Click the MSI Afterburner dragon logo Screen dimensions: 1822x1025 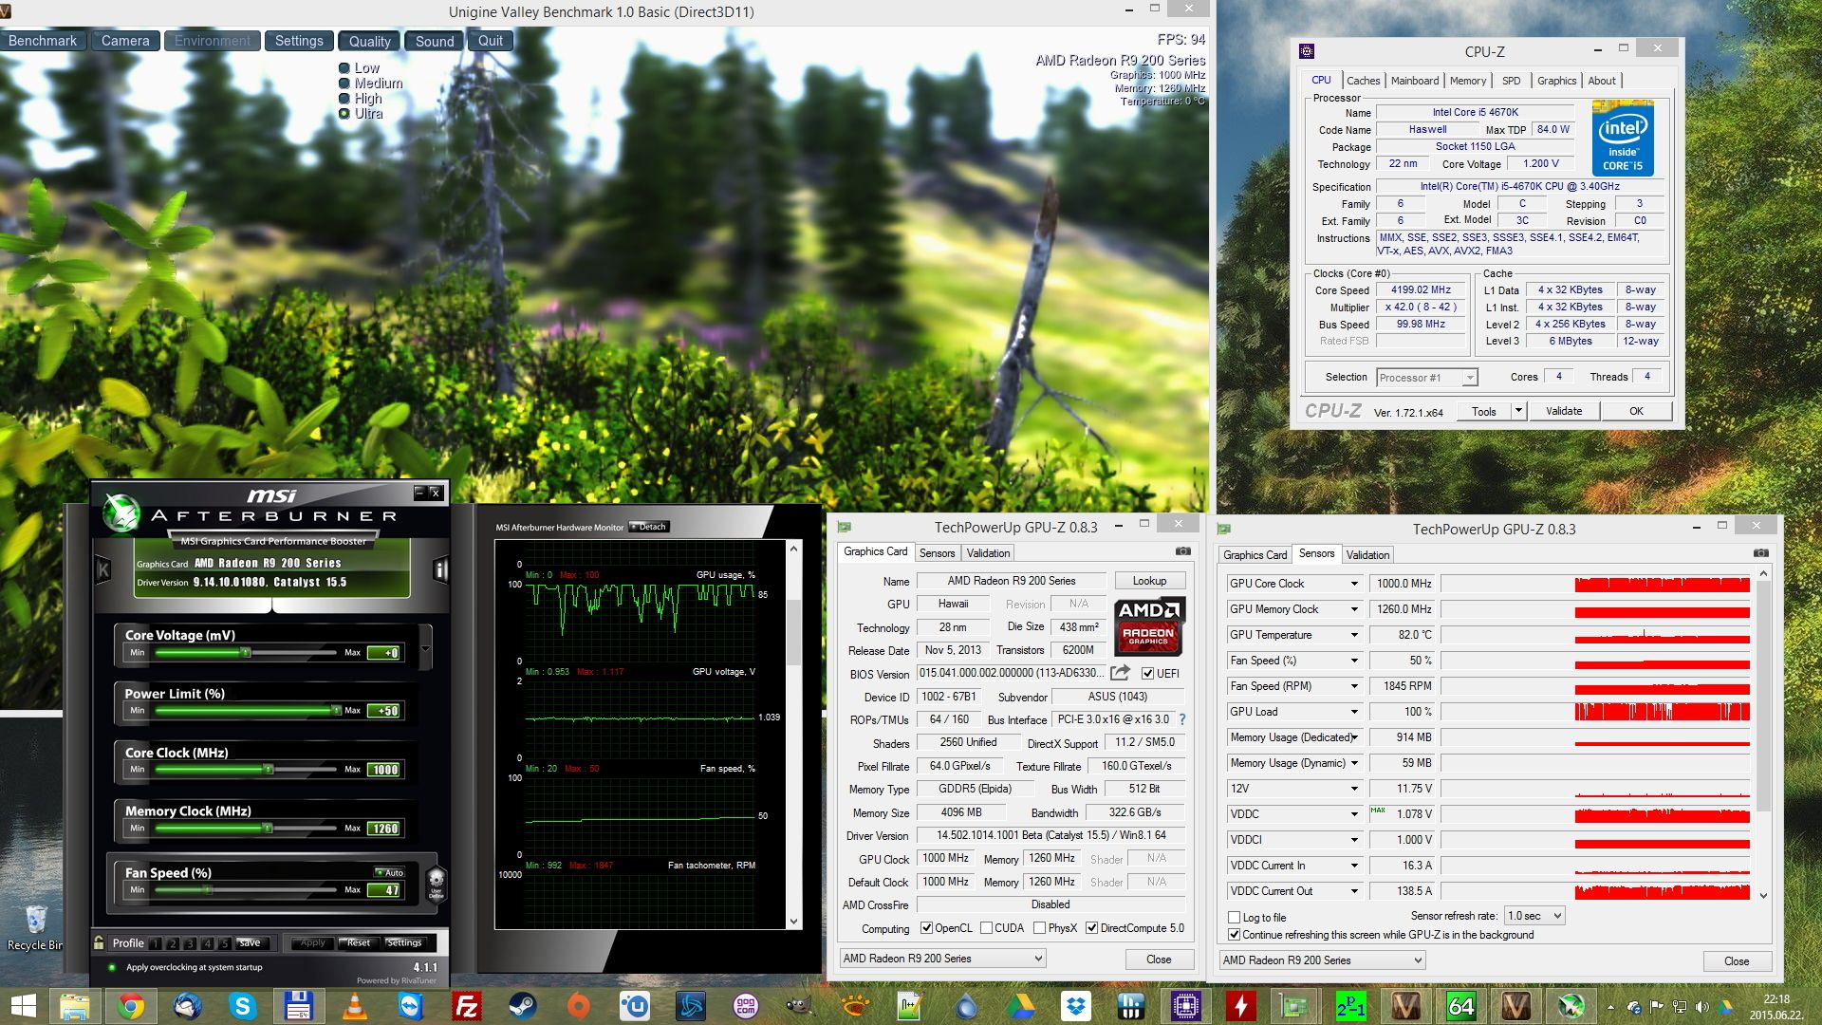click(121, 512)
